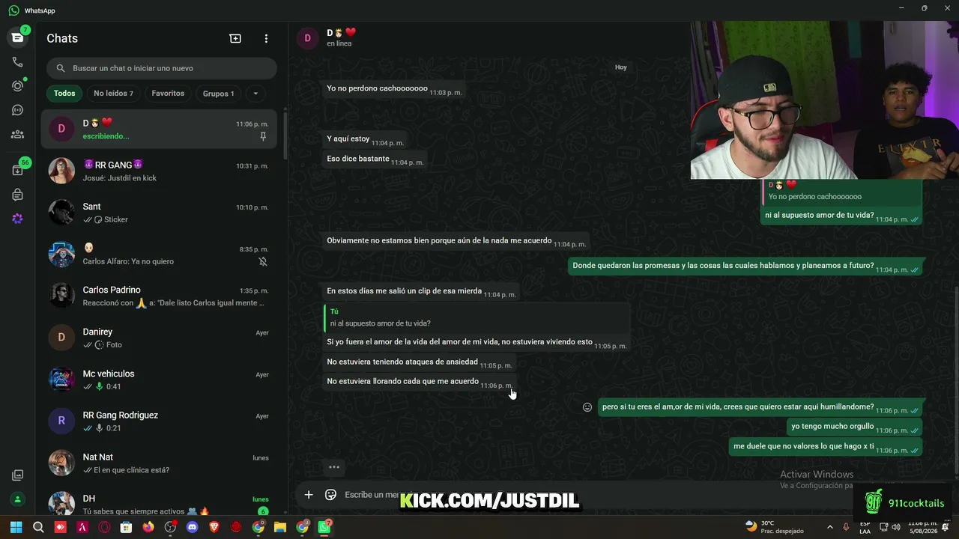Click the ESP LAA language indicator
This screenshot has width=959, height=539.
(x=865, y=527)
